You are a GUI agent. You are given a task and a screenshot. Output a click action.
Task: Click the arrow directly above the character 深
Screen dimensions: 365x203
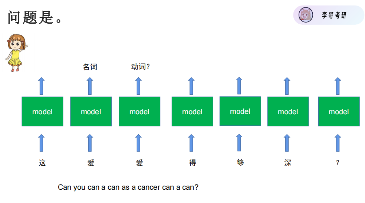pyautogui.click(x=287, y=143)
